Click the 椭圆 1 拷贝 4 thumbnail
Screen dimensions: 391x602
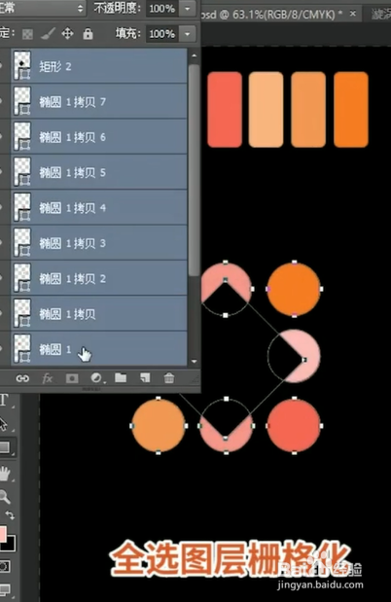coord(22,207)
